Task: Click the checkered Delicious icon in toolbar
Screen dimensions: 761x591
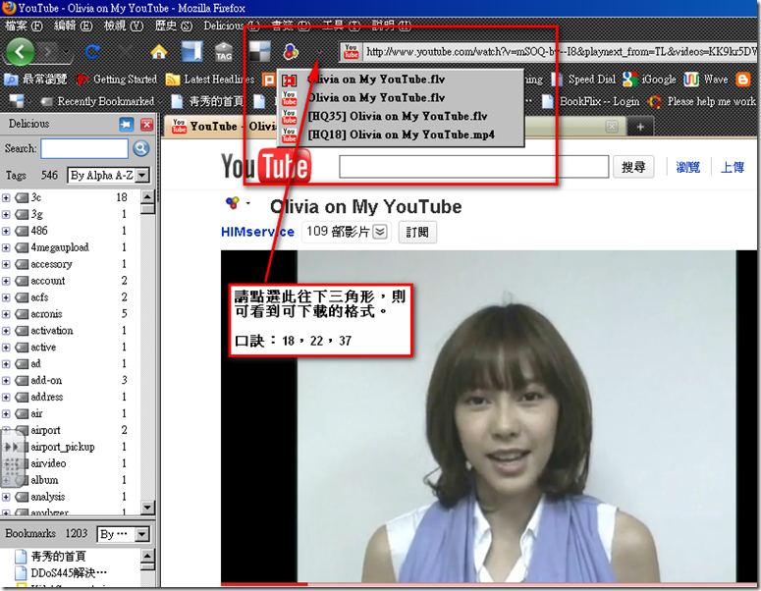Action: click(x=259, y=51)
